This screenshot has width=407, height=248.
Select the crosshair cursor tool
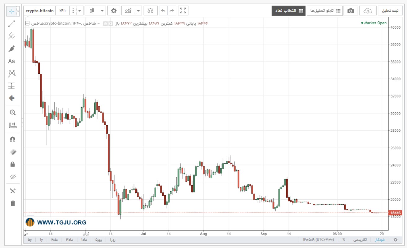(x=11, y=11)
